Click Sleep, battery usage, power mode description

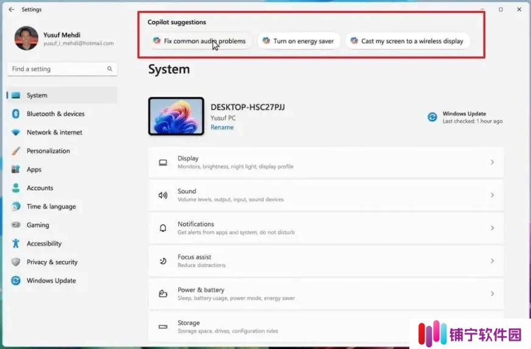pos(237,298)
